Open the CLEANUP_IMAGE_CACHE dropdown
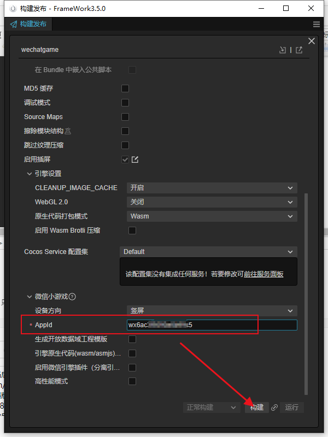The height and width of the screenshot is (437, 328). coord(212,188)
